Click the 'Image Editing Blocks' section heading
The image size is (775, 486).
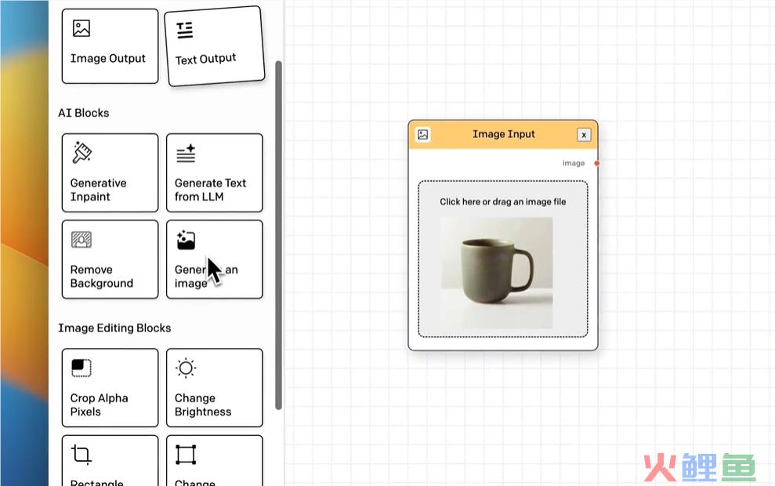[114, 328]
